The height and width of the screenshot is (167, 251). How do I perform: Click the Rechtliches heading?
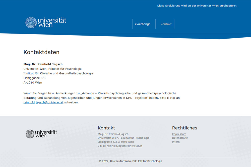tap(184, 128)
